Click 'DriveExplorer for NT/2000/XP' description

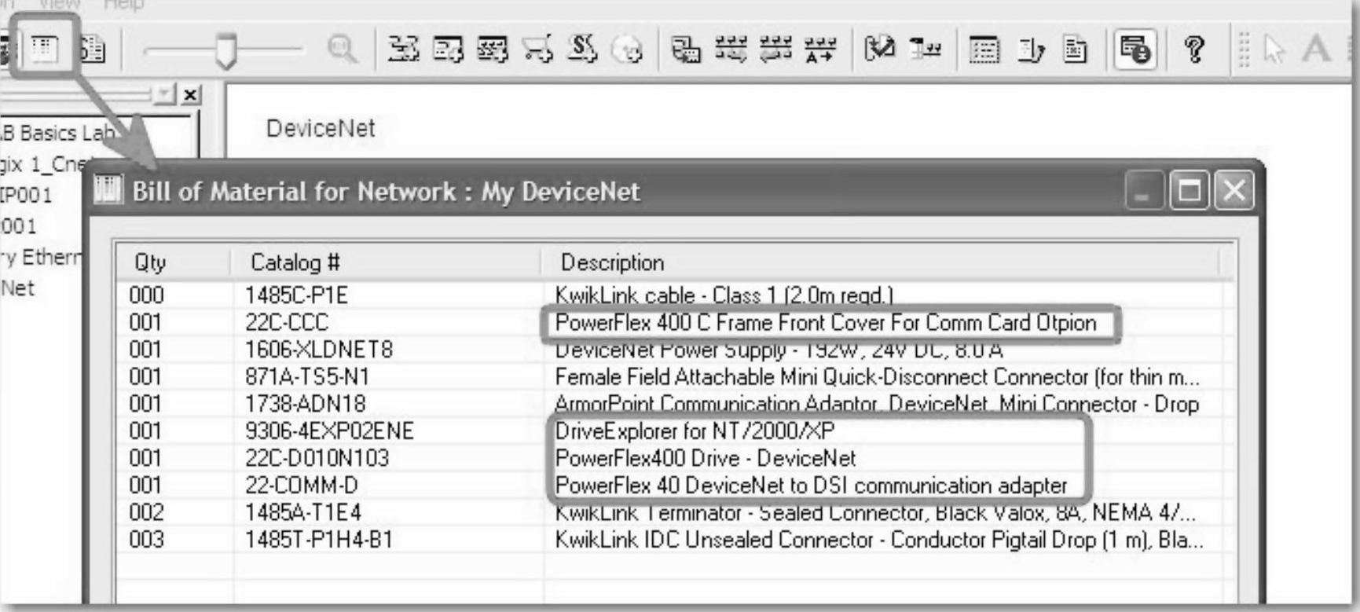(695, 431)
